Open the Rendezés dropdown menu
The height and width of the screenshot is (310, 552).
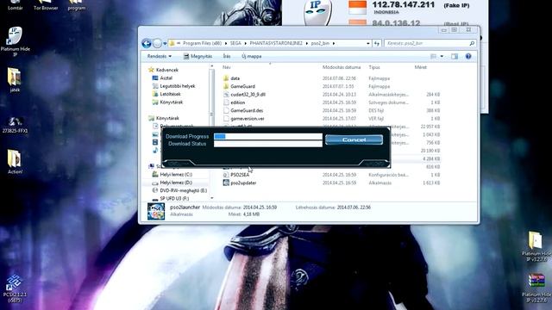click(160, 56)
